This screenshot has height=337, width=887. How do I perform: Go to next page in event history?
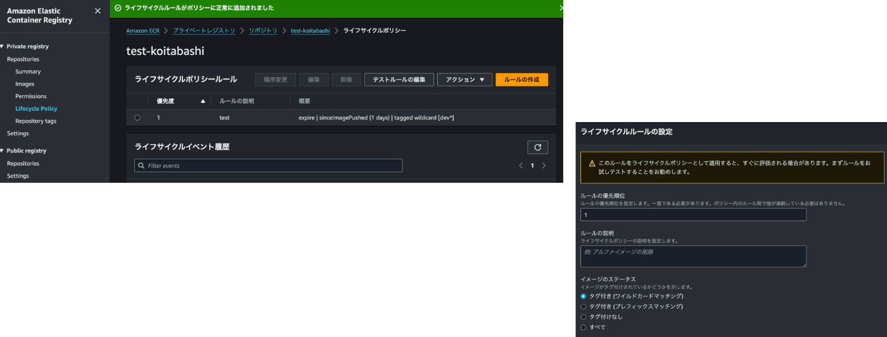pos(544,166)
